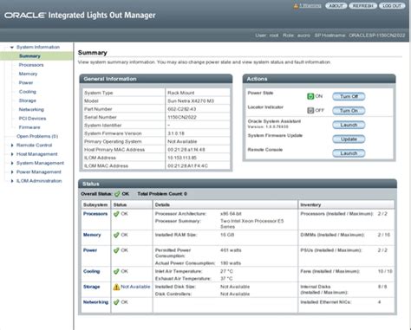The height and width of the screenshot is (330, 411).
Task: Open Processors in the navigation tree
Action: coord(31,65)
